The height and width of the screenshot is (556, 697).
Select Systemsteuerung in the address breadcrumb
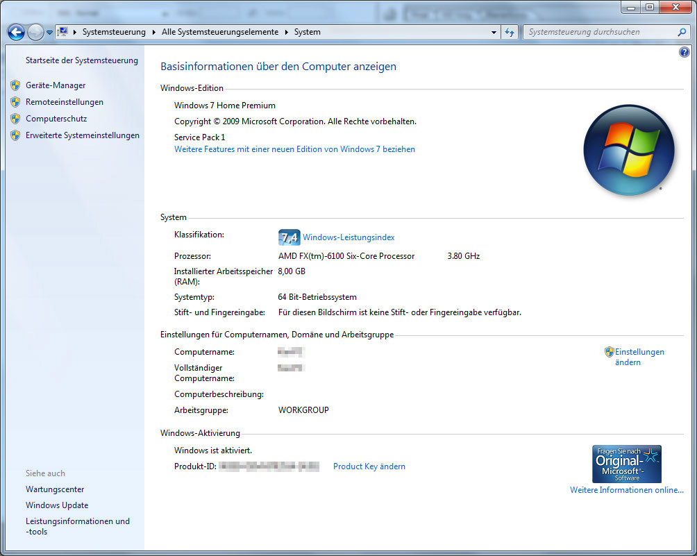tap(114, 32)
